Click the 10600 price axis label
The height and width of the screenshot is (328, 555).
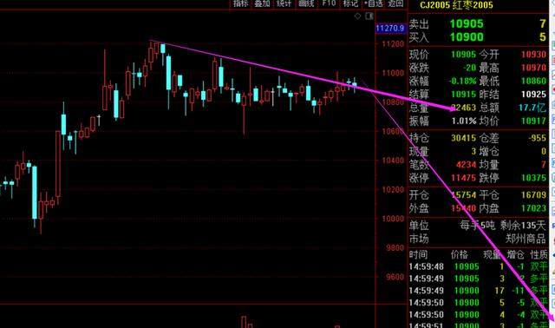(393, 131)
